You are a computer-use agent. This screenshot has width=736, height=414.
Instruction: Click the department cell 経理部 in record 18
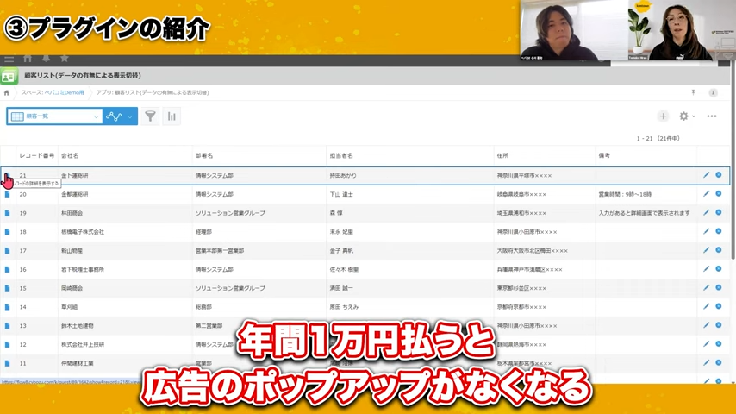[203, 232]
